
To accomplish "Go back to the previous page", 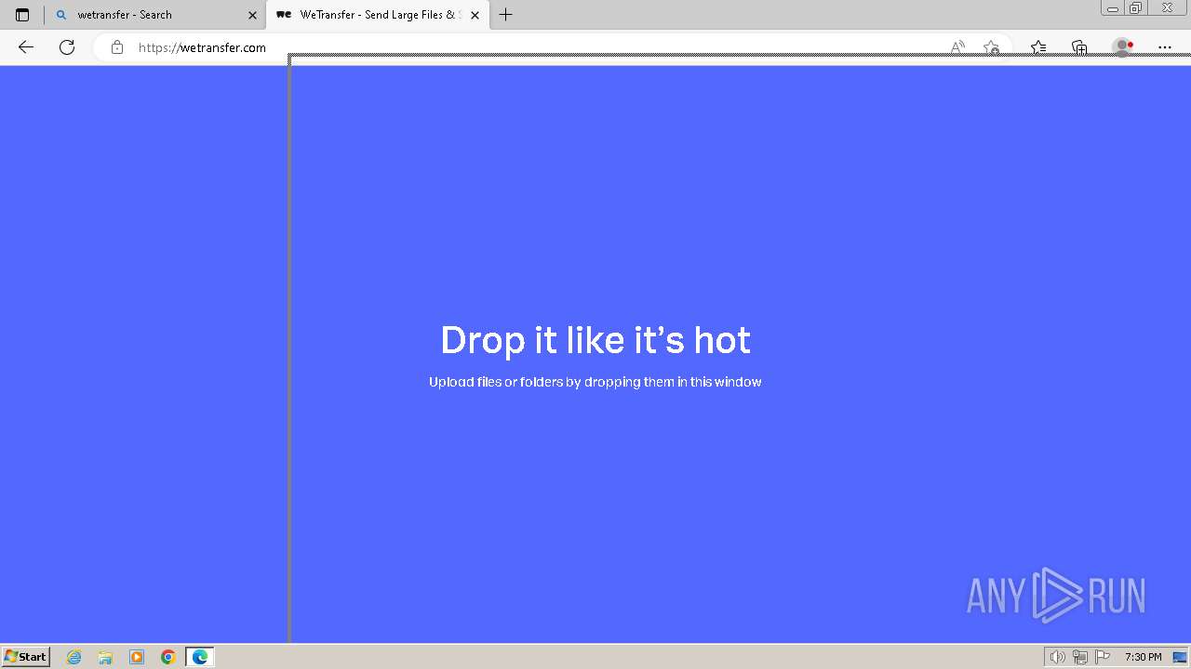I will 26,47.
